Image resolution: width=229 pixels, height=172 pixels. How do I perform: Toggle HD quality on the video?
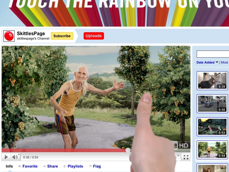click(x=183, y=145)
